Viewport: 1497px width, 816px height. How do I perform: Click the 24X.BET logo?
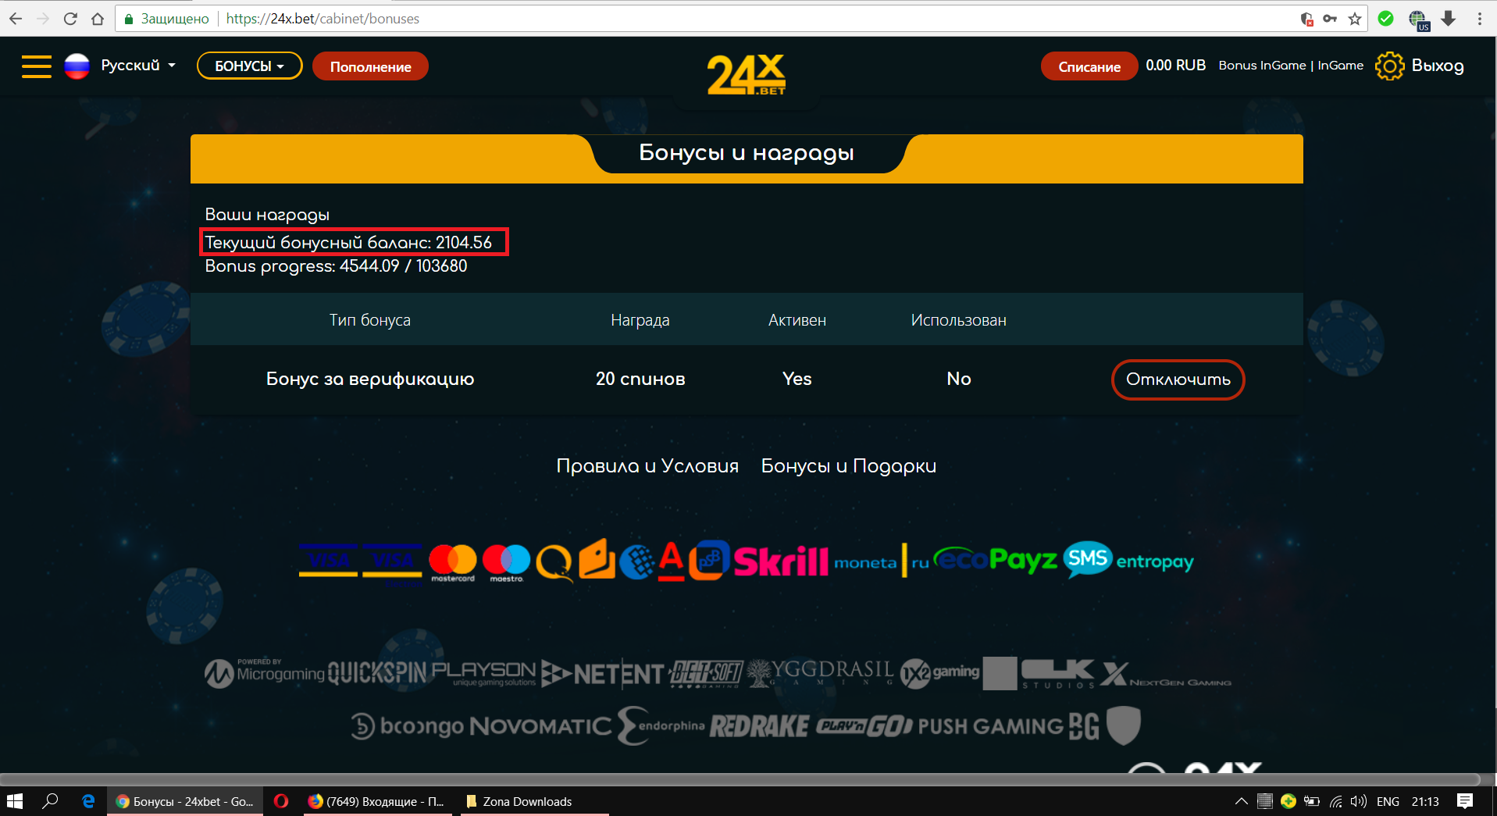click(747, 75)
